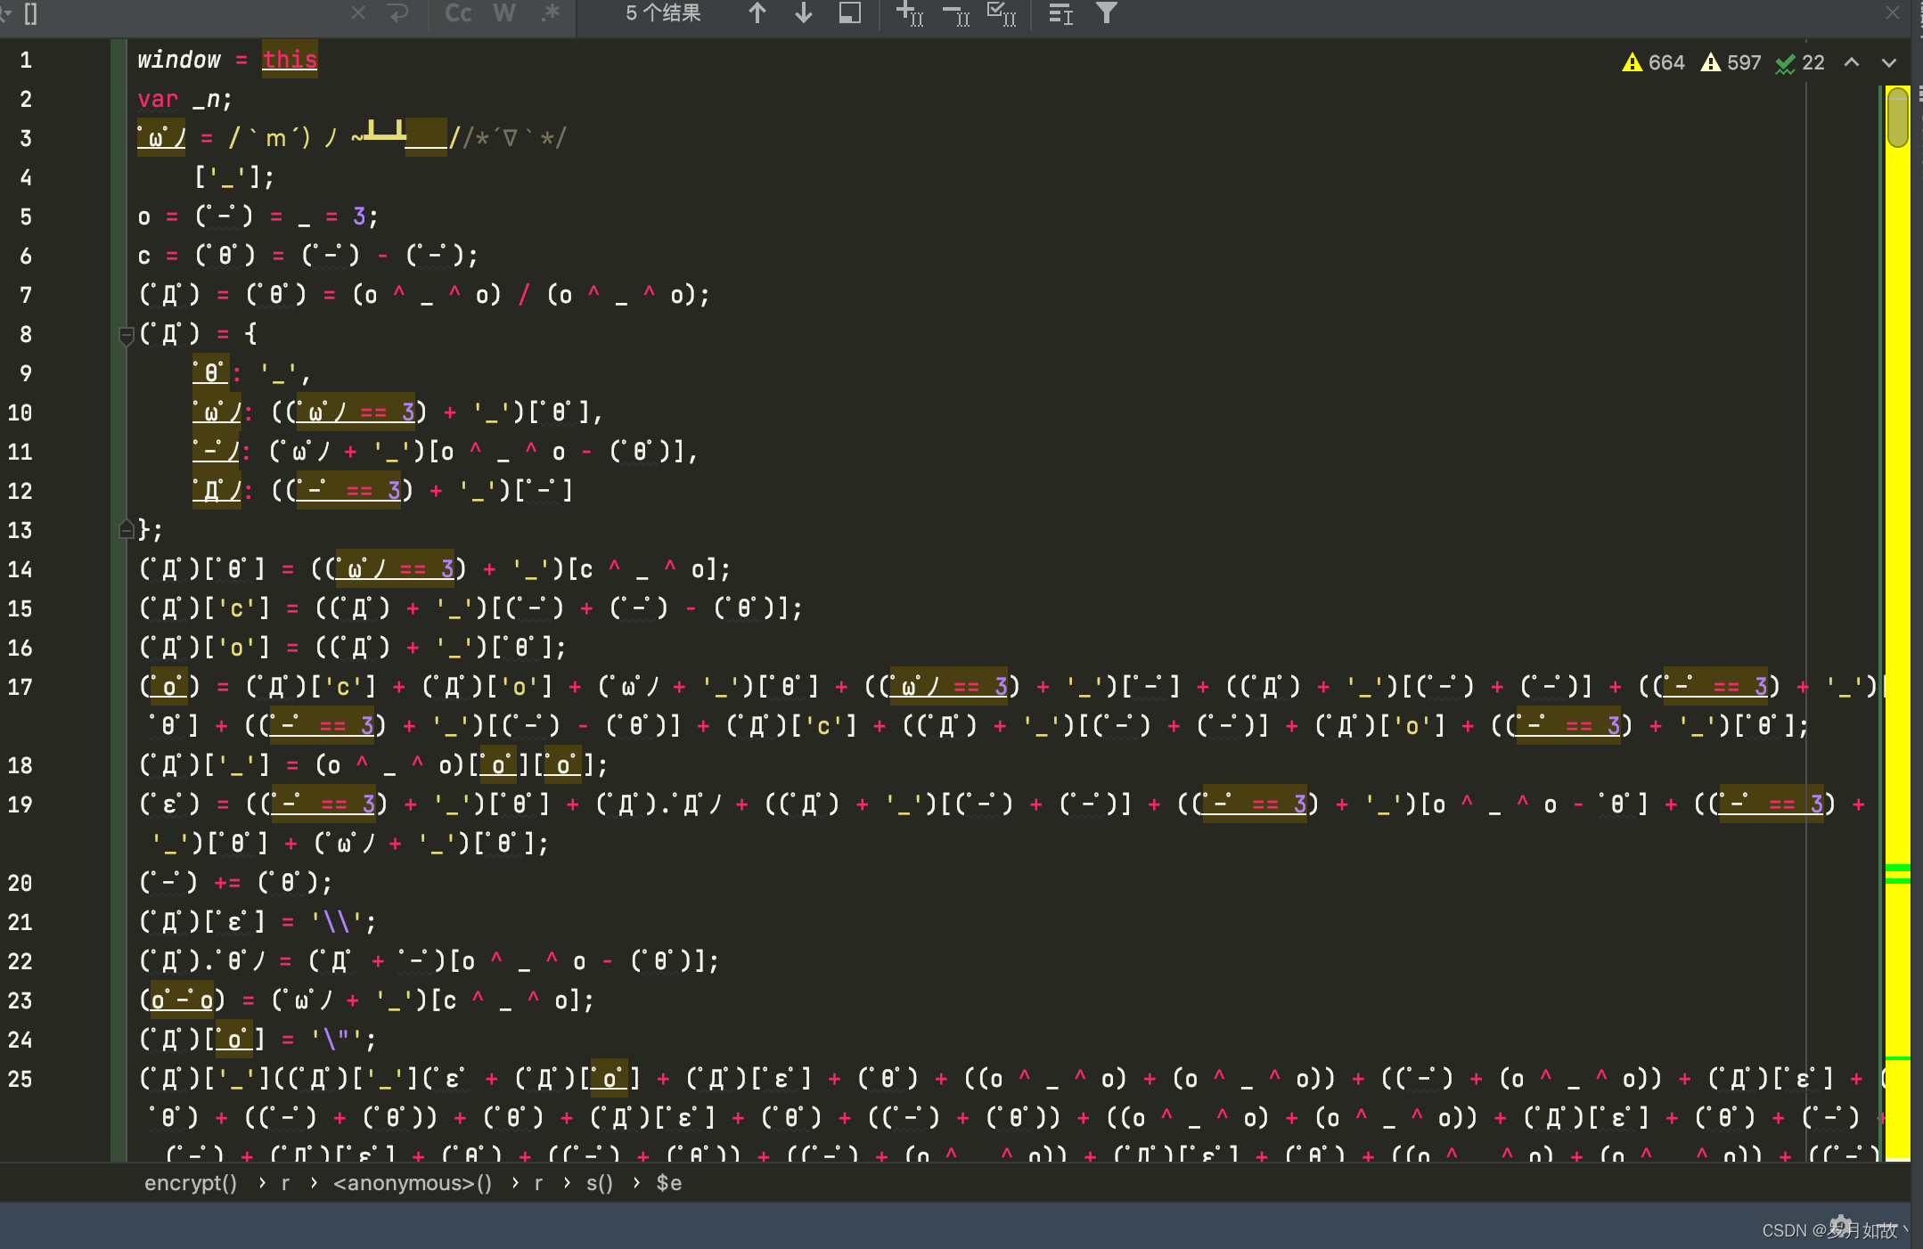Select all occurrences icon
1923x1249 pixels.
(1002, 12)
